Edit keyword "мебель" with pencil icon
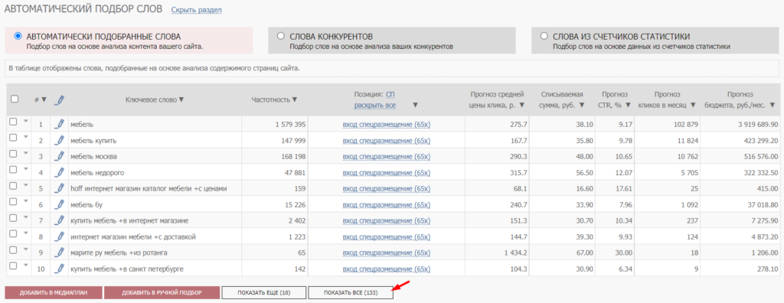Image resolution: width=784 pixels, height=303 pixels. [60, 125]
